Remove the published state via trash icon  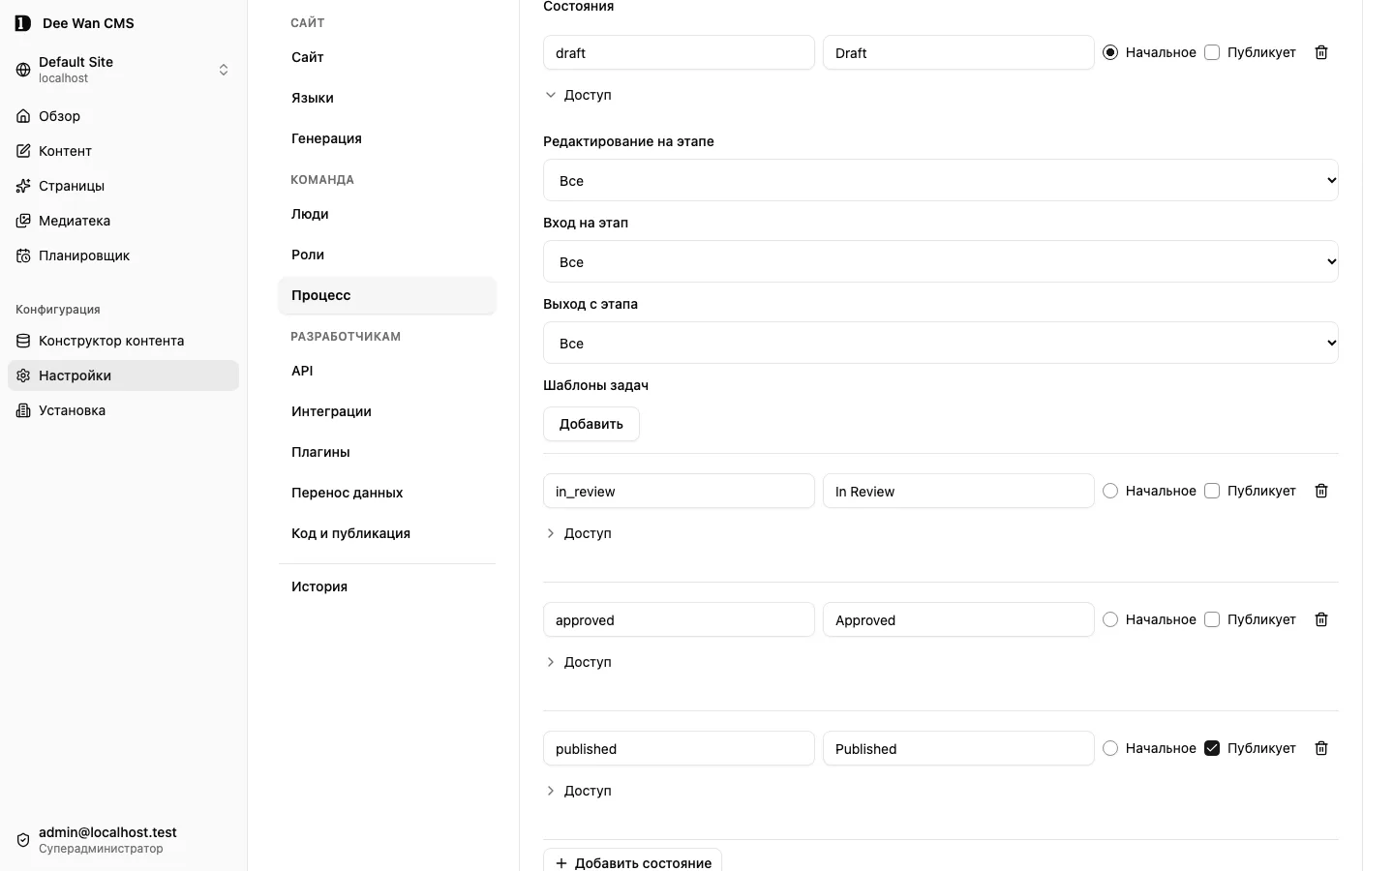[x=1321, y=748]
